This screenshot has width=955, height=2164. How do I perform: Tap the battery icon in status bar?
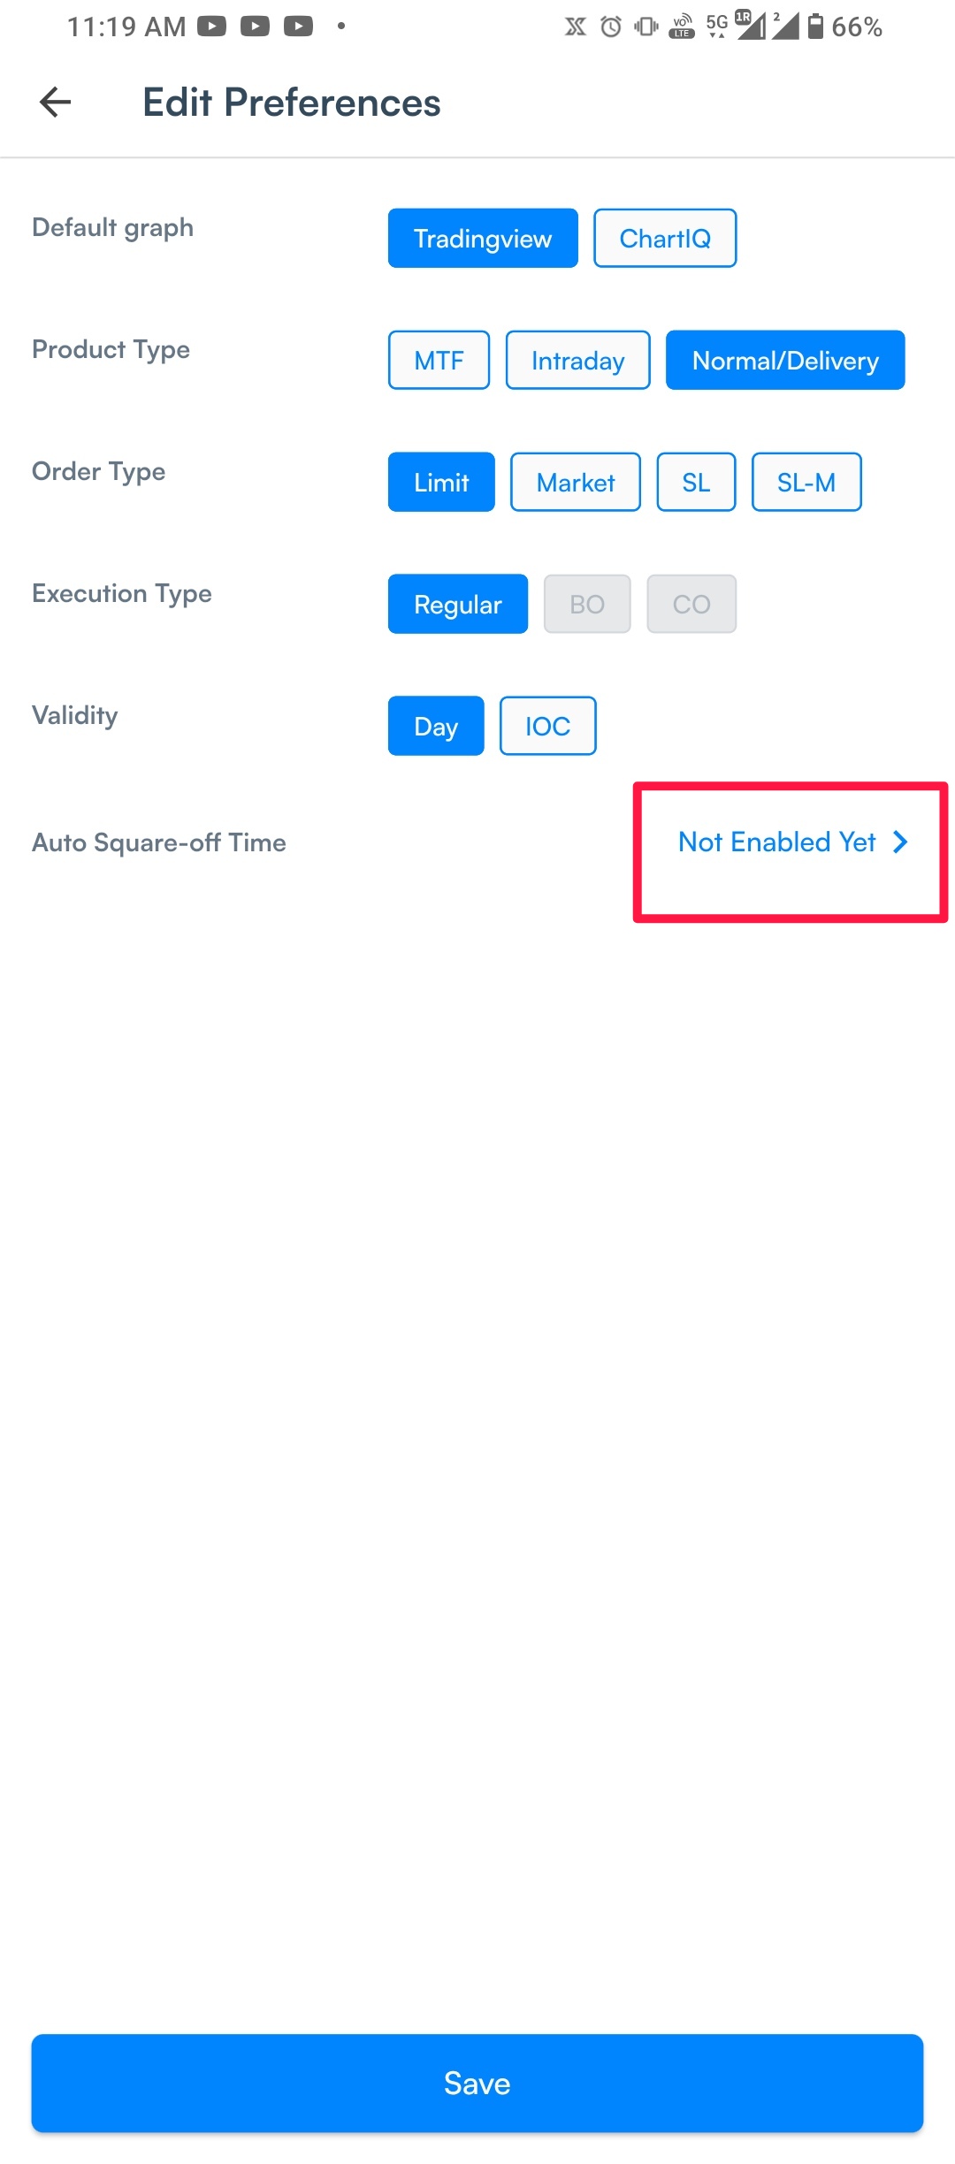[x=815, y=27]
